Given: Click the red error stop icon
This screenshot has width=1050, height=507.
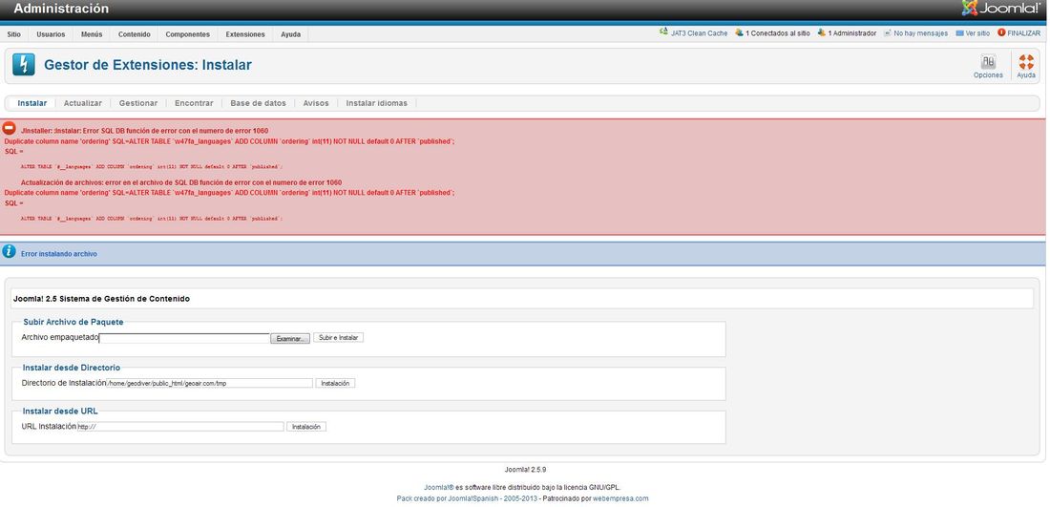Looking at the screenshot, I should 9,128.
